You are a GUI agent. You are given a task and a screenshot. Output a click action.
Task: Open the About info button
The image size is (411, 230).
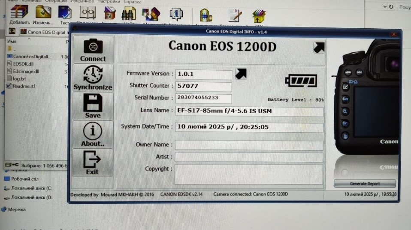tap(93, 134)
